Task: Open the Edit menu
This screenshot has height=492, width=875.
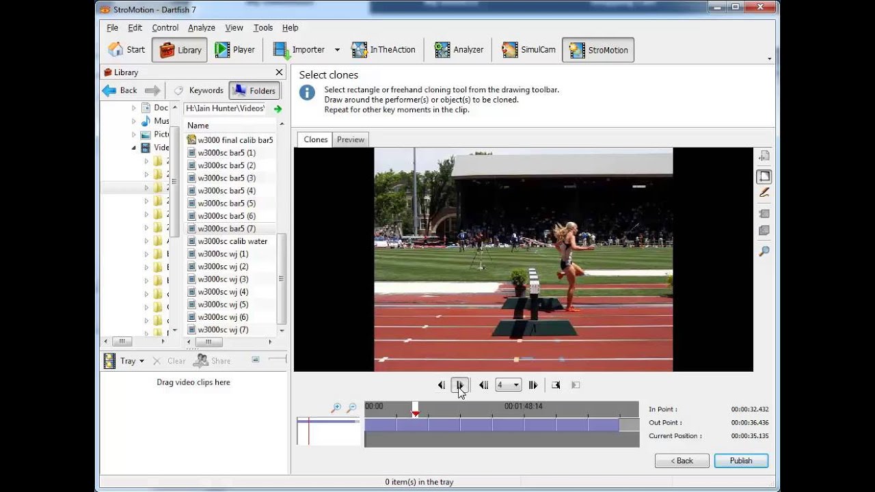Action: click(135, 28)
